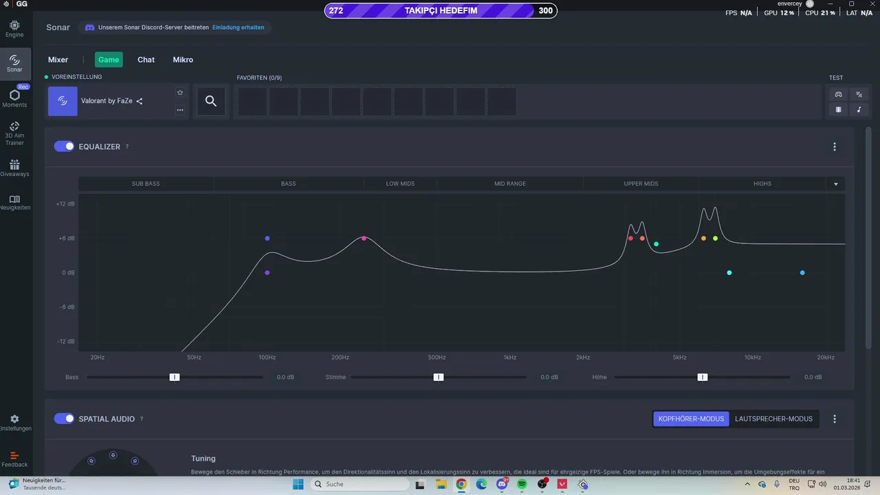Select the LOW MIDS band header
880x495 pixels.
tap(400, 184)
